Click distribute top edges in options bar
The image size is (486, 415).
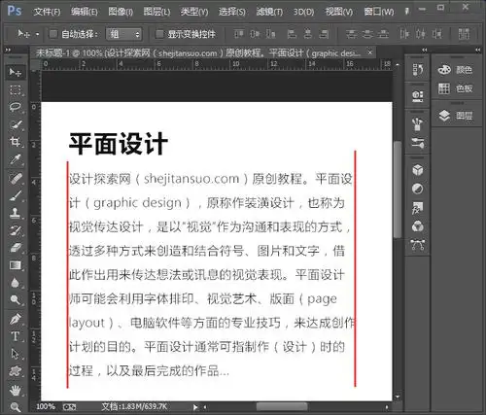pyautogui.click(x=351, y=34)
